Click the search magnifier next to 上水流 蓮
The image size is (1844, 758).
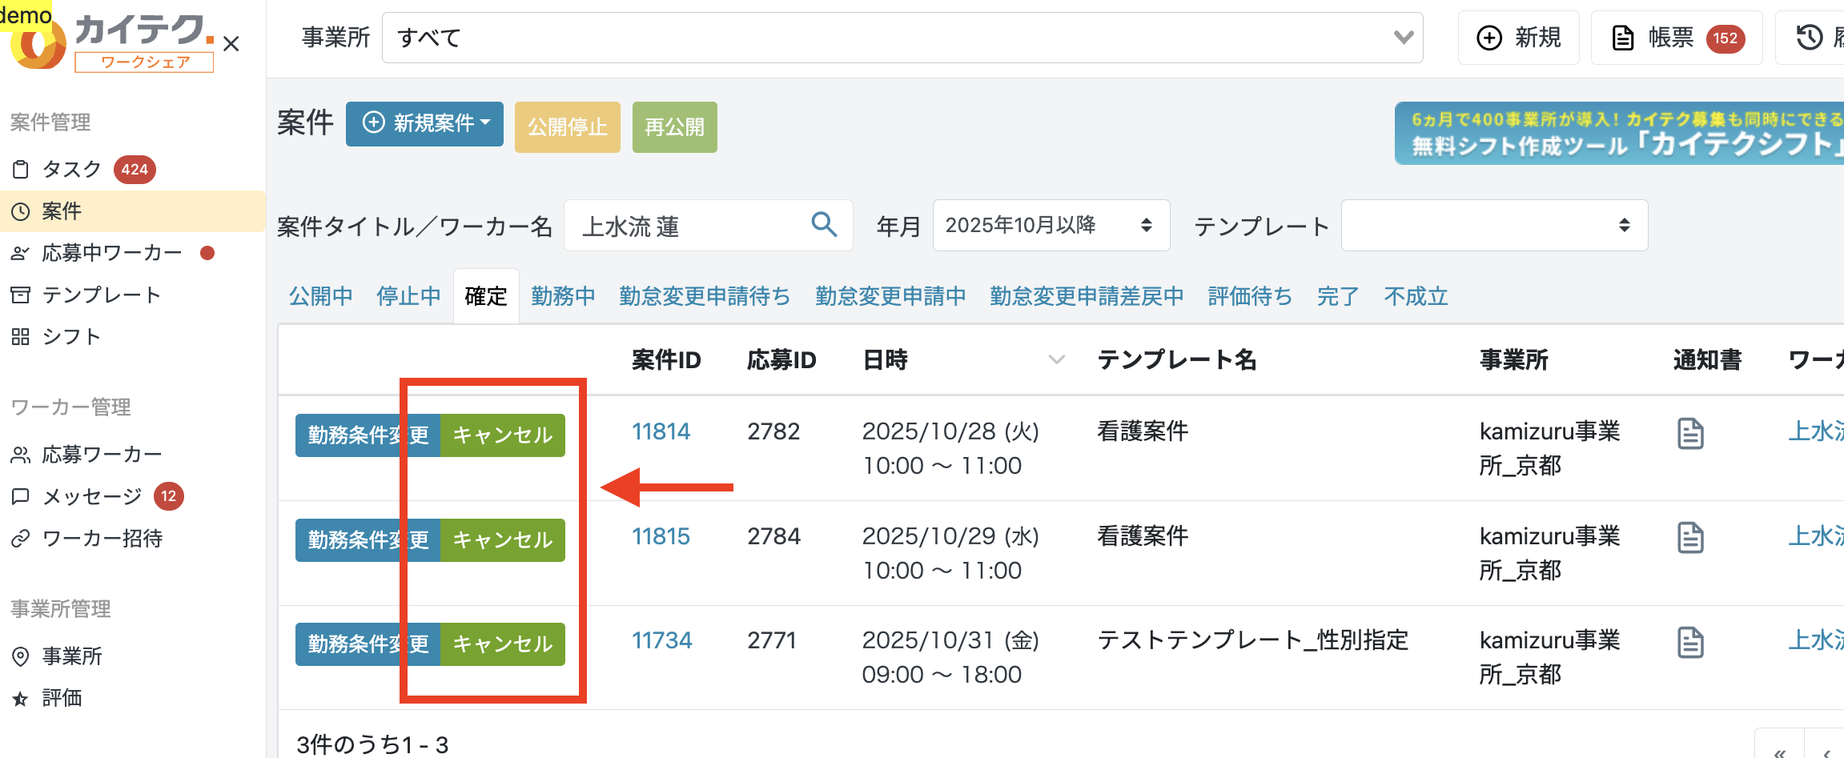(x=823, y=225)
